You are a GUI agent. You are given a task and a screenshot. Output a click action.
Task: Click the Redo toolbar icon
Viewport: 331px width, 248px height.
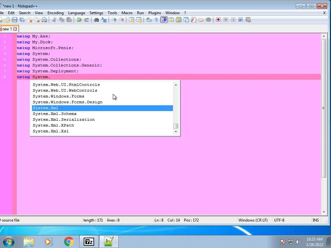(x=87, y=20)
